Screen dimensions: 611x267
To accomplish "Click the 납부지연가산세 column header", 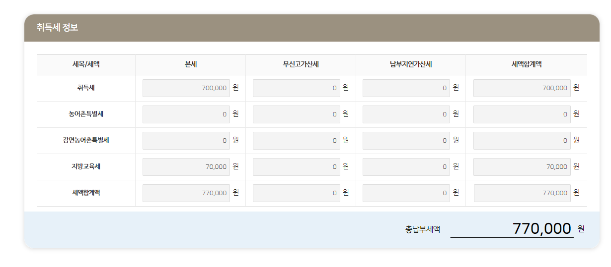I will 411,64.
